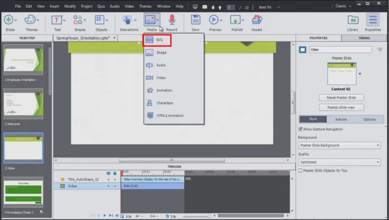The image size is (389, 220).
Task: Click the Reset Master Slide button
Action: tap(341, 97)
